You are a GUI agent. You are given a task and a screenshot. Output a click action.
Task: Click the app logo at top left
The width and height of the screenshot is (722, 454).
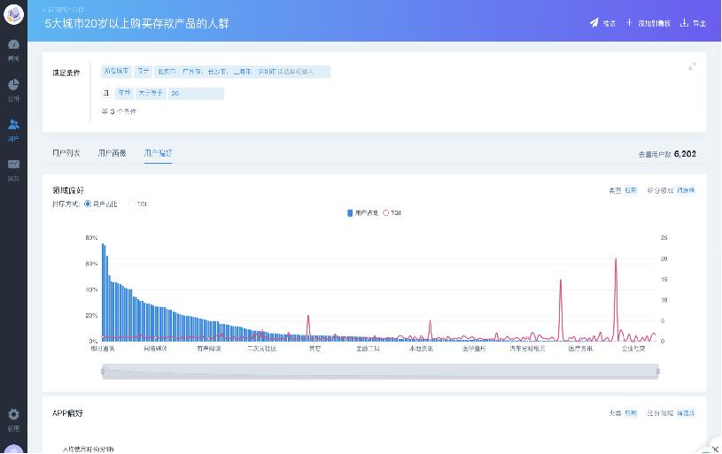pos(13,13)
